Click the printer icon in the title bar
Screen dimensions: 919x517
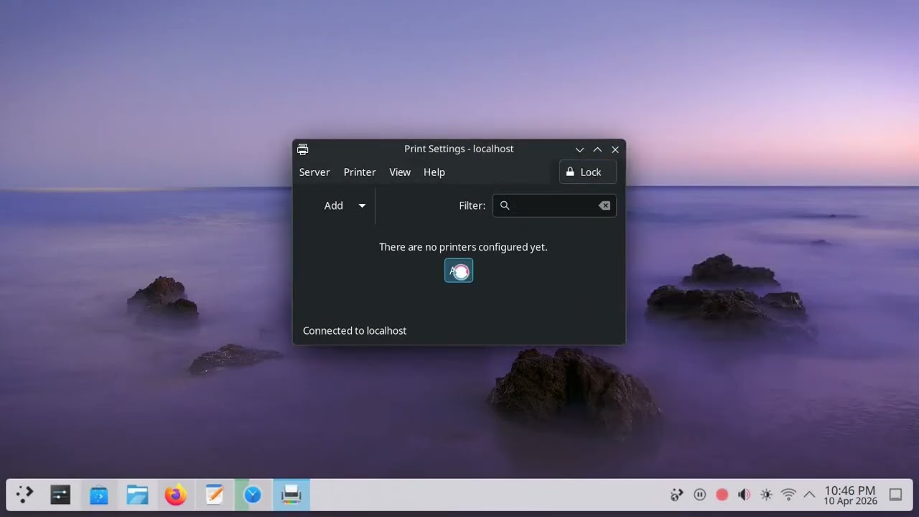click(303, 149)
